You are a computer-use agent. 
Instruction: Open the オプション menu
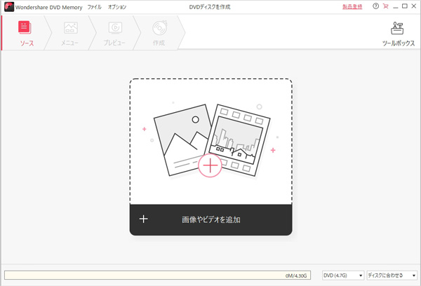[117, 6]
